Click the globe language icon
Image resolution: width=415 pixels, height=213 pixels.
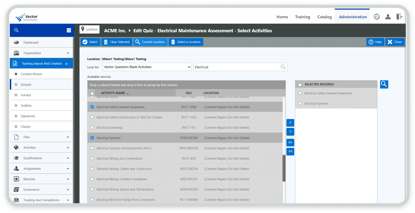(376, 17)
